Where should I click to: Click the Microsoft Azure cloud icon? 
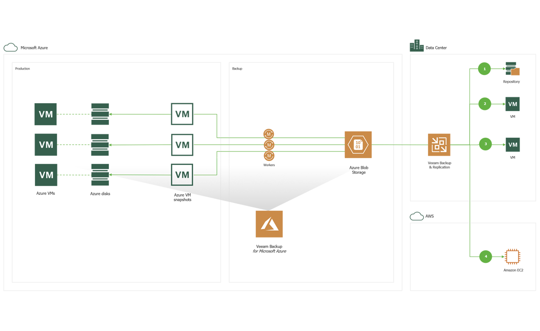pos(11,47)
